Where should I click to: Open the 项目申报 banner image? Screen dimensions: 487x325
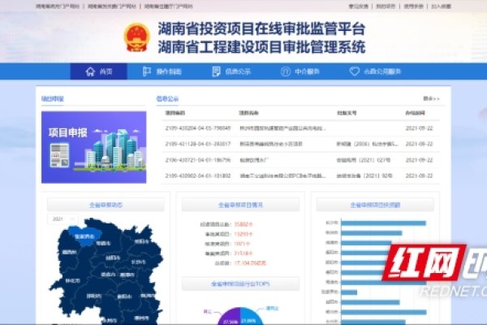(x=94, y=147)
